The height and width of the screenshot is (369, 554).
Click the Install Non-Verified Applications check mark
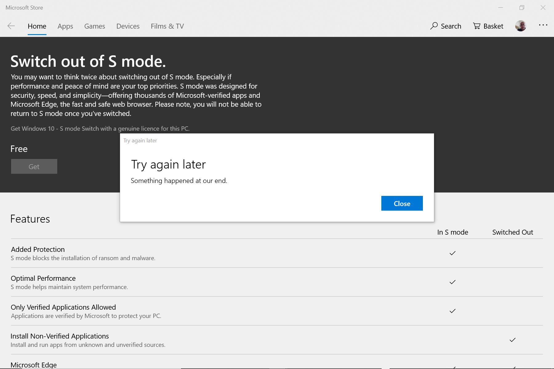coord(512,340)
